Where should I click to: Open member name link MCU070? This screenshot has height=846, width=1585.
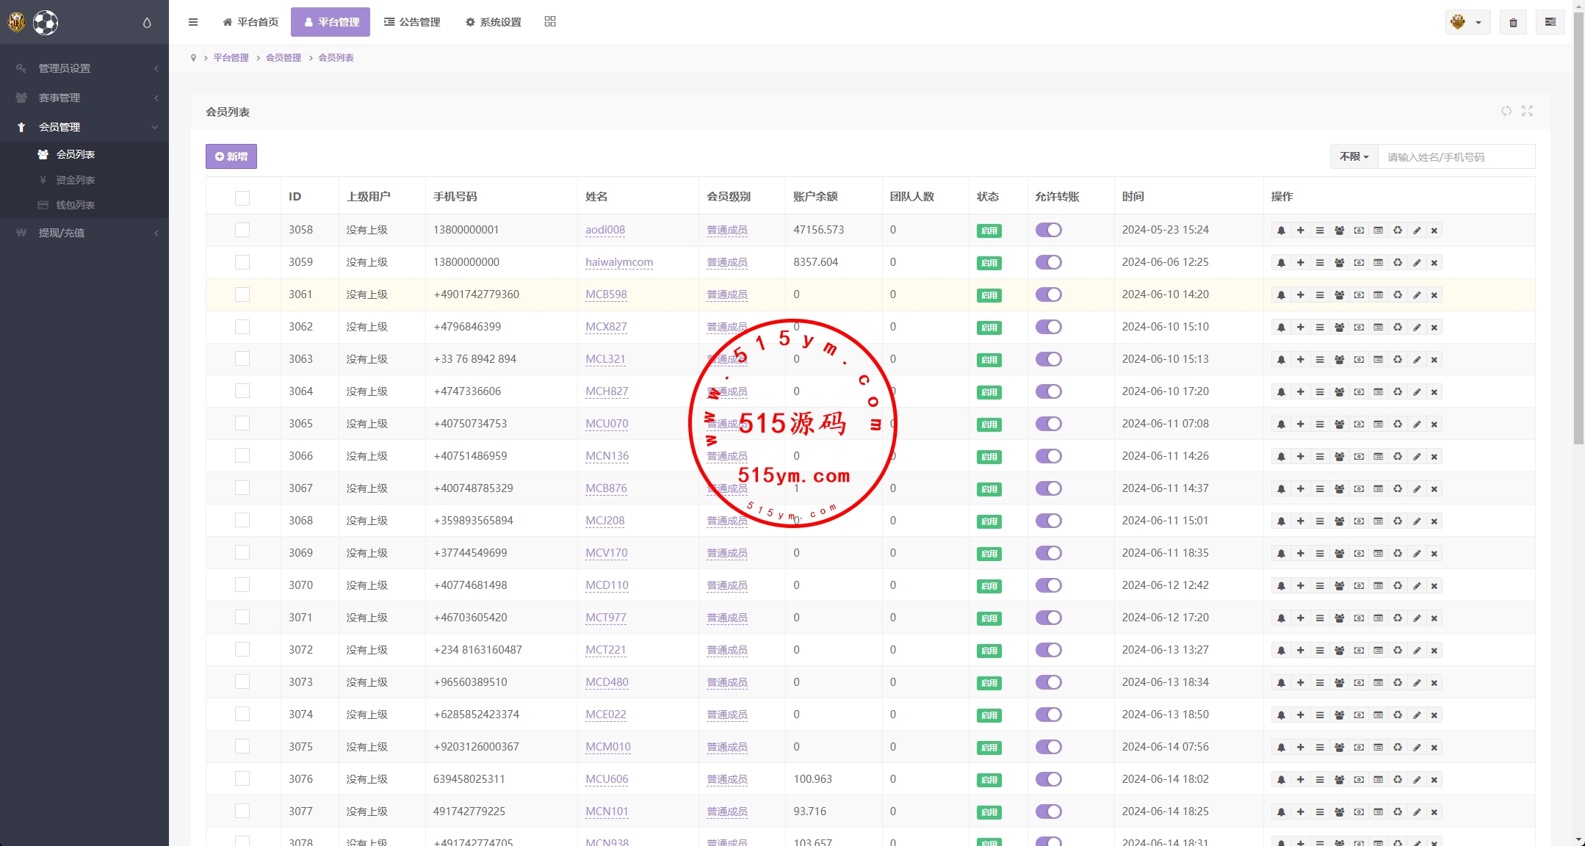click(x=607, y=424)
